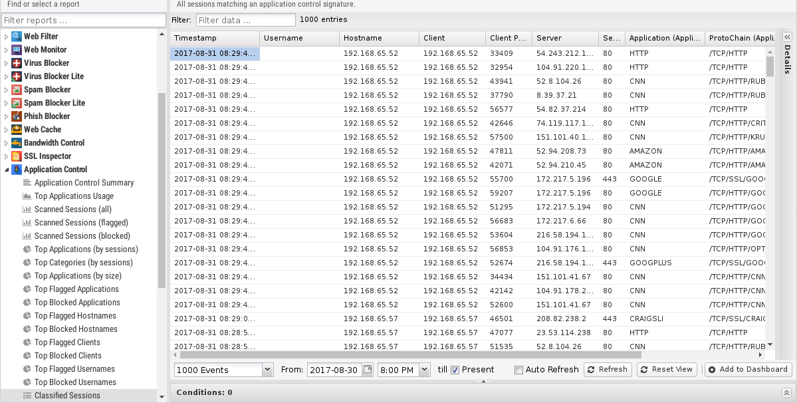Expand the Conditions panel
Screen dimensions: 797x403
786,392
